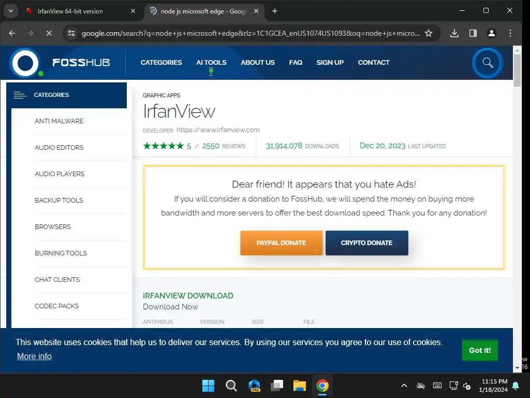This screenshot has height=398, width=530.
Task: Click the muted volume tray icon
Action: pos(467,386)
